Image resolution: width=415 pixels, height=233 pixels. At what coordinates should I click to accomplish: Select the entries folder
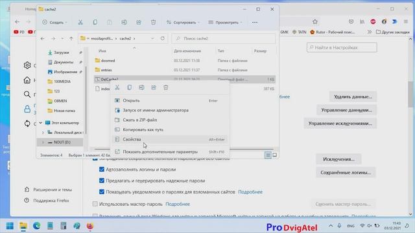click(184, 70)
